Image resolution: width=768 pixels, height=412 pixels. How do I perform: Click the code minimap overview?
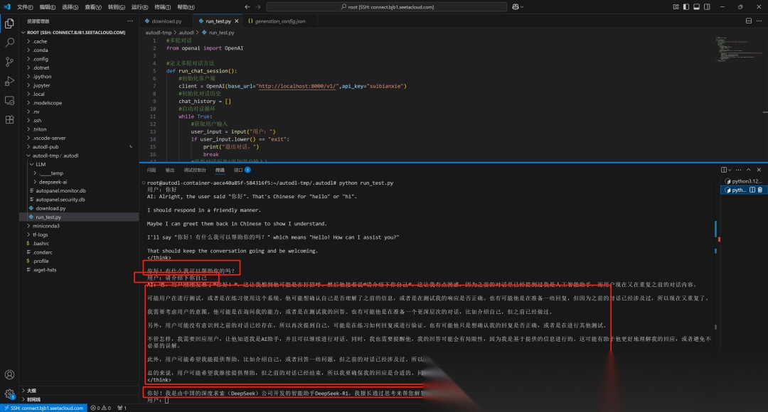(x=738, y=49)
